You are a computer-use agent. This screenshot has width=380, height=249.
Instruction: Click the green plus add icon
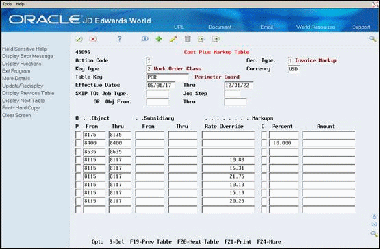click(x=159, y=39)
